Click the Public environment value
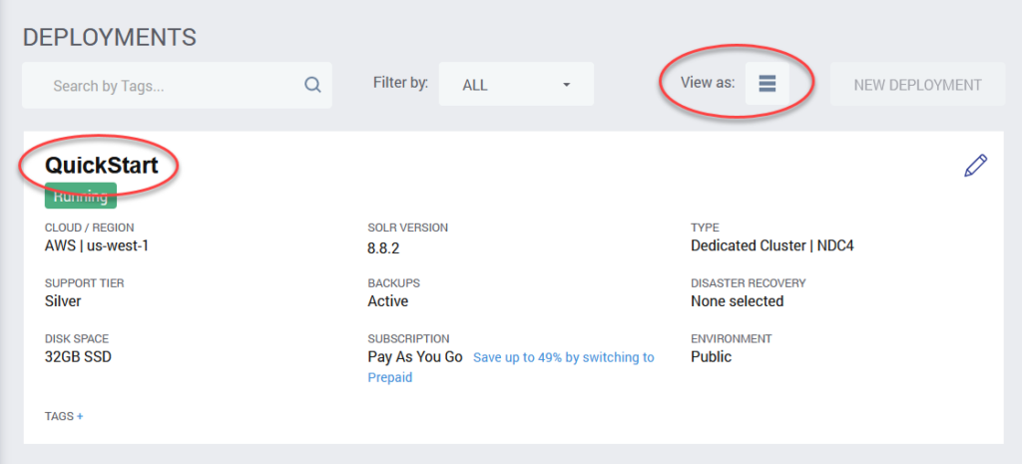Screen dimensions: 1022x464 pyautogui.click(x=711, y=357)
